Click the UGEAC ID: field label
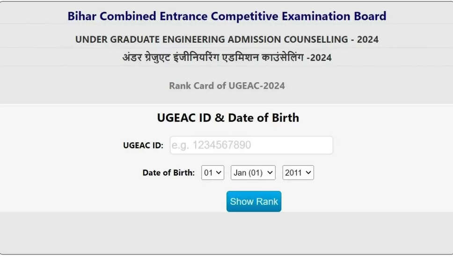Viewport: 453px width, 257px height. click(x=143, y=145)
